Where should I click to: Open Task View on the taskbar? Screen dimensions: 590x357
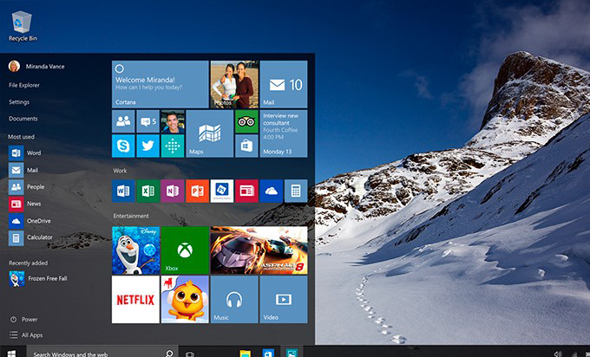click(190, 354)
